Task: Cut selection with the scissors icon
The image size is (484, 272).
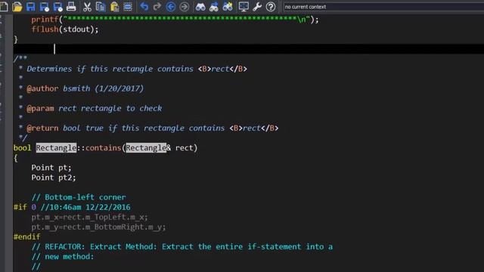Action: tap(88, 7)
